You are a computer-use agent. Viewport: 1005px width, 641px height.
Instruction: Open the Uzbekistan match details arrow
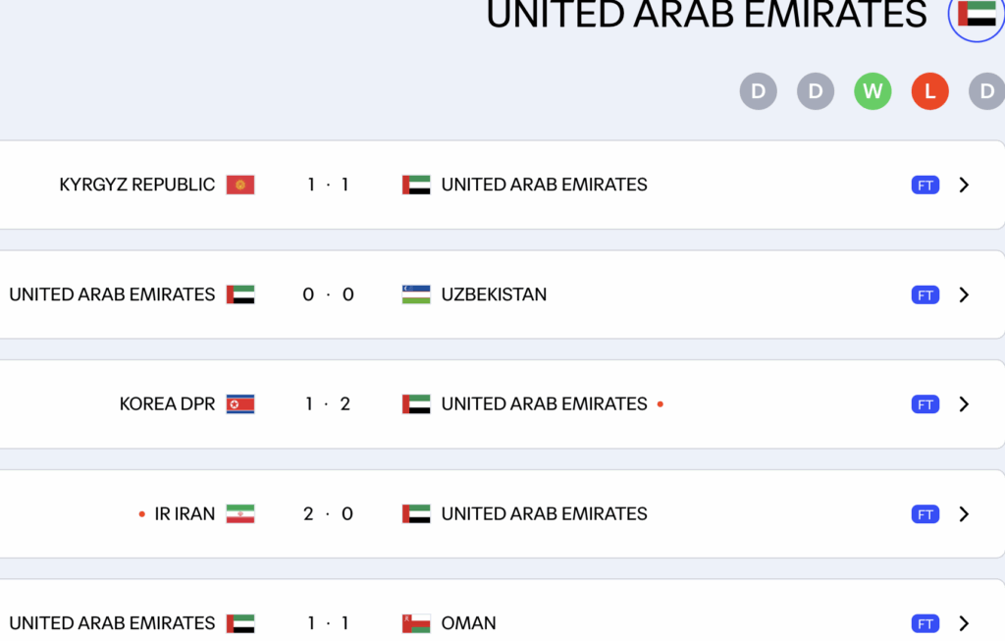click(x=964, y=294)
